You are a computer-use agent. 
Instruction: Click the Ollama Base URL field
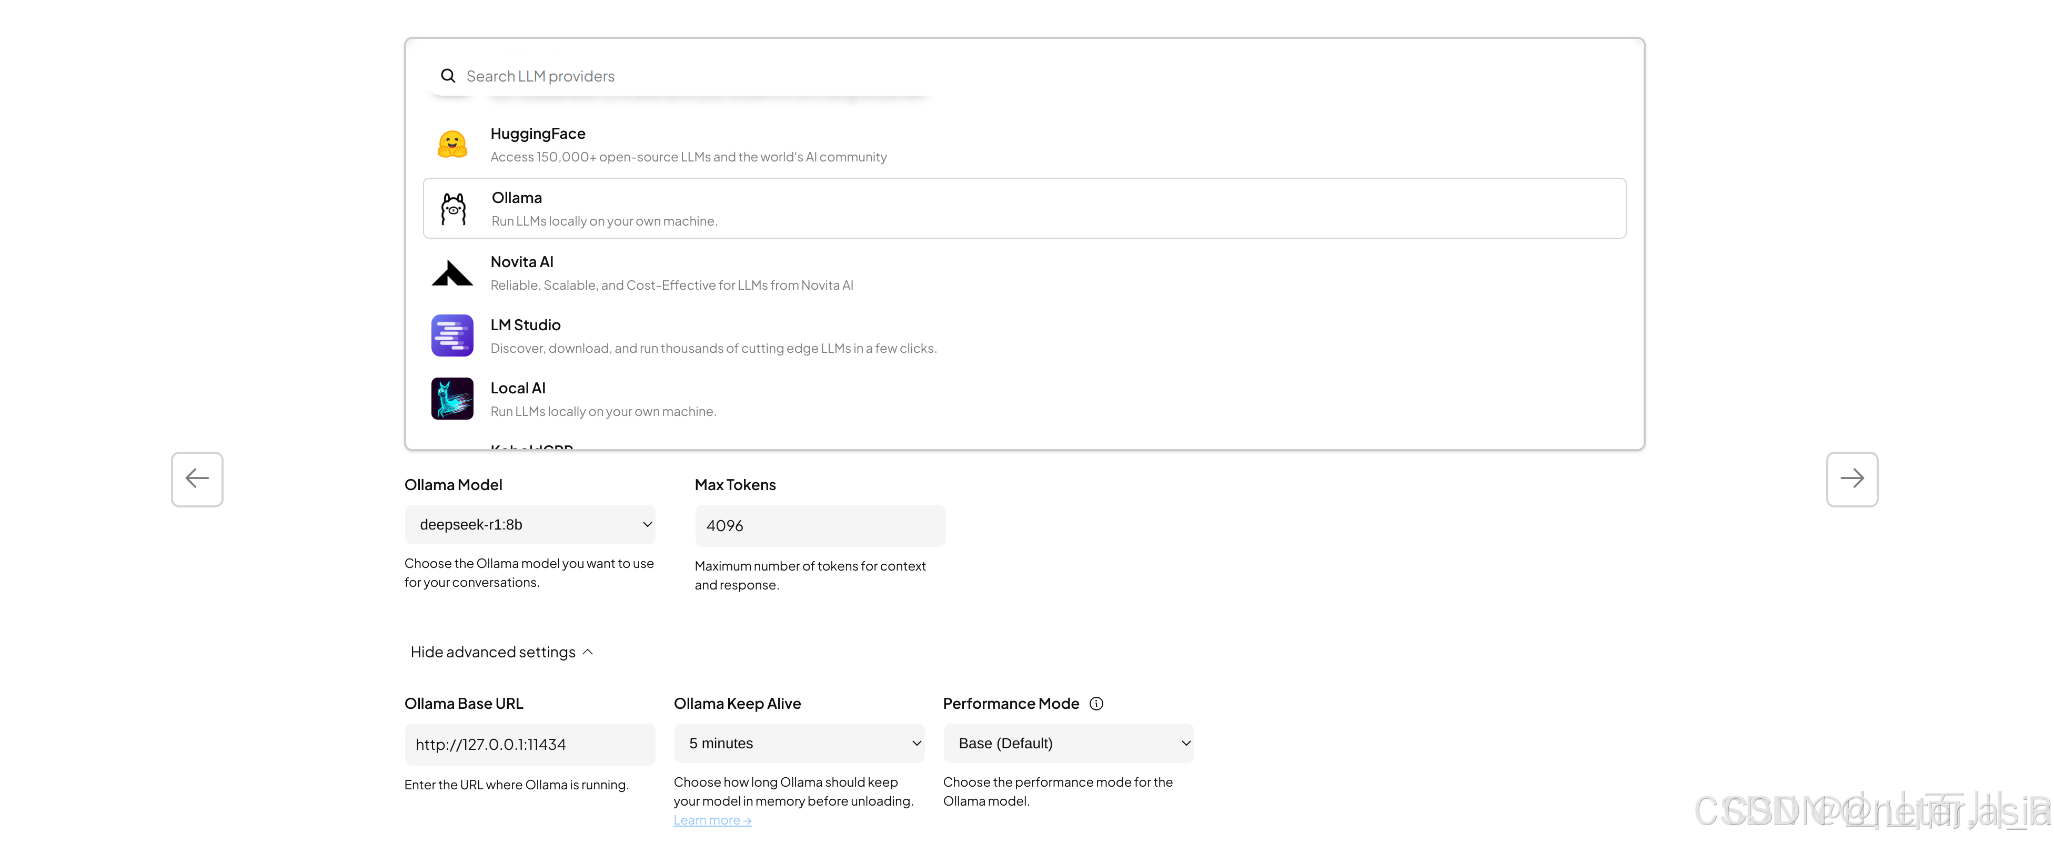tap(529, 745)
